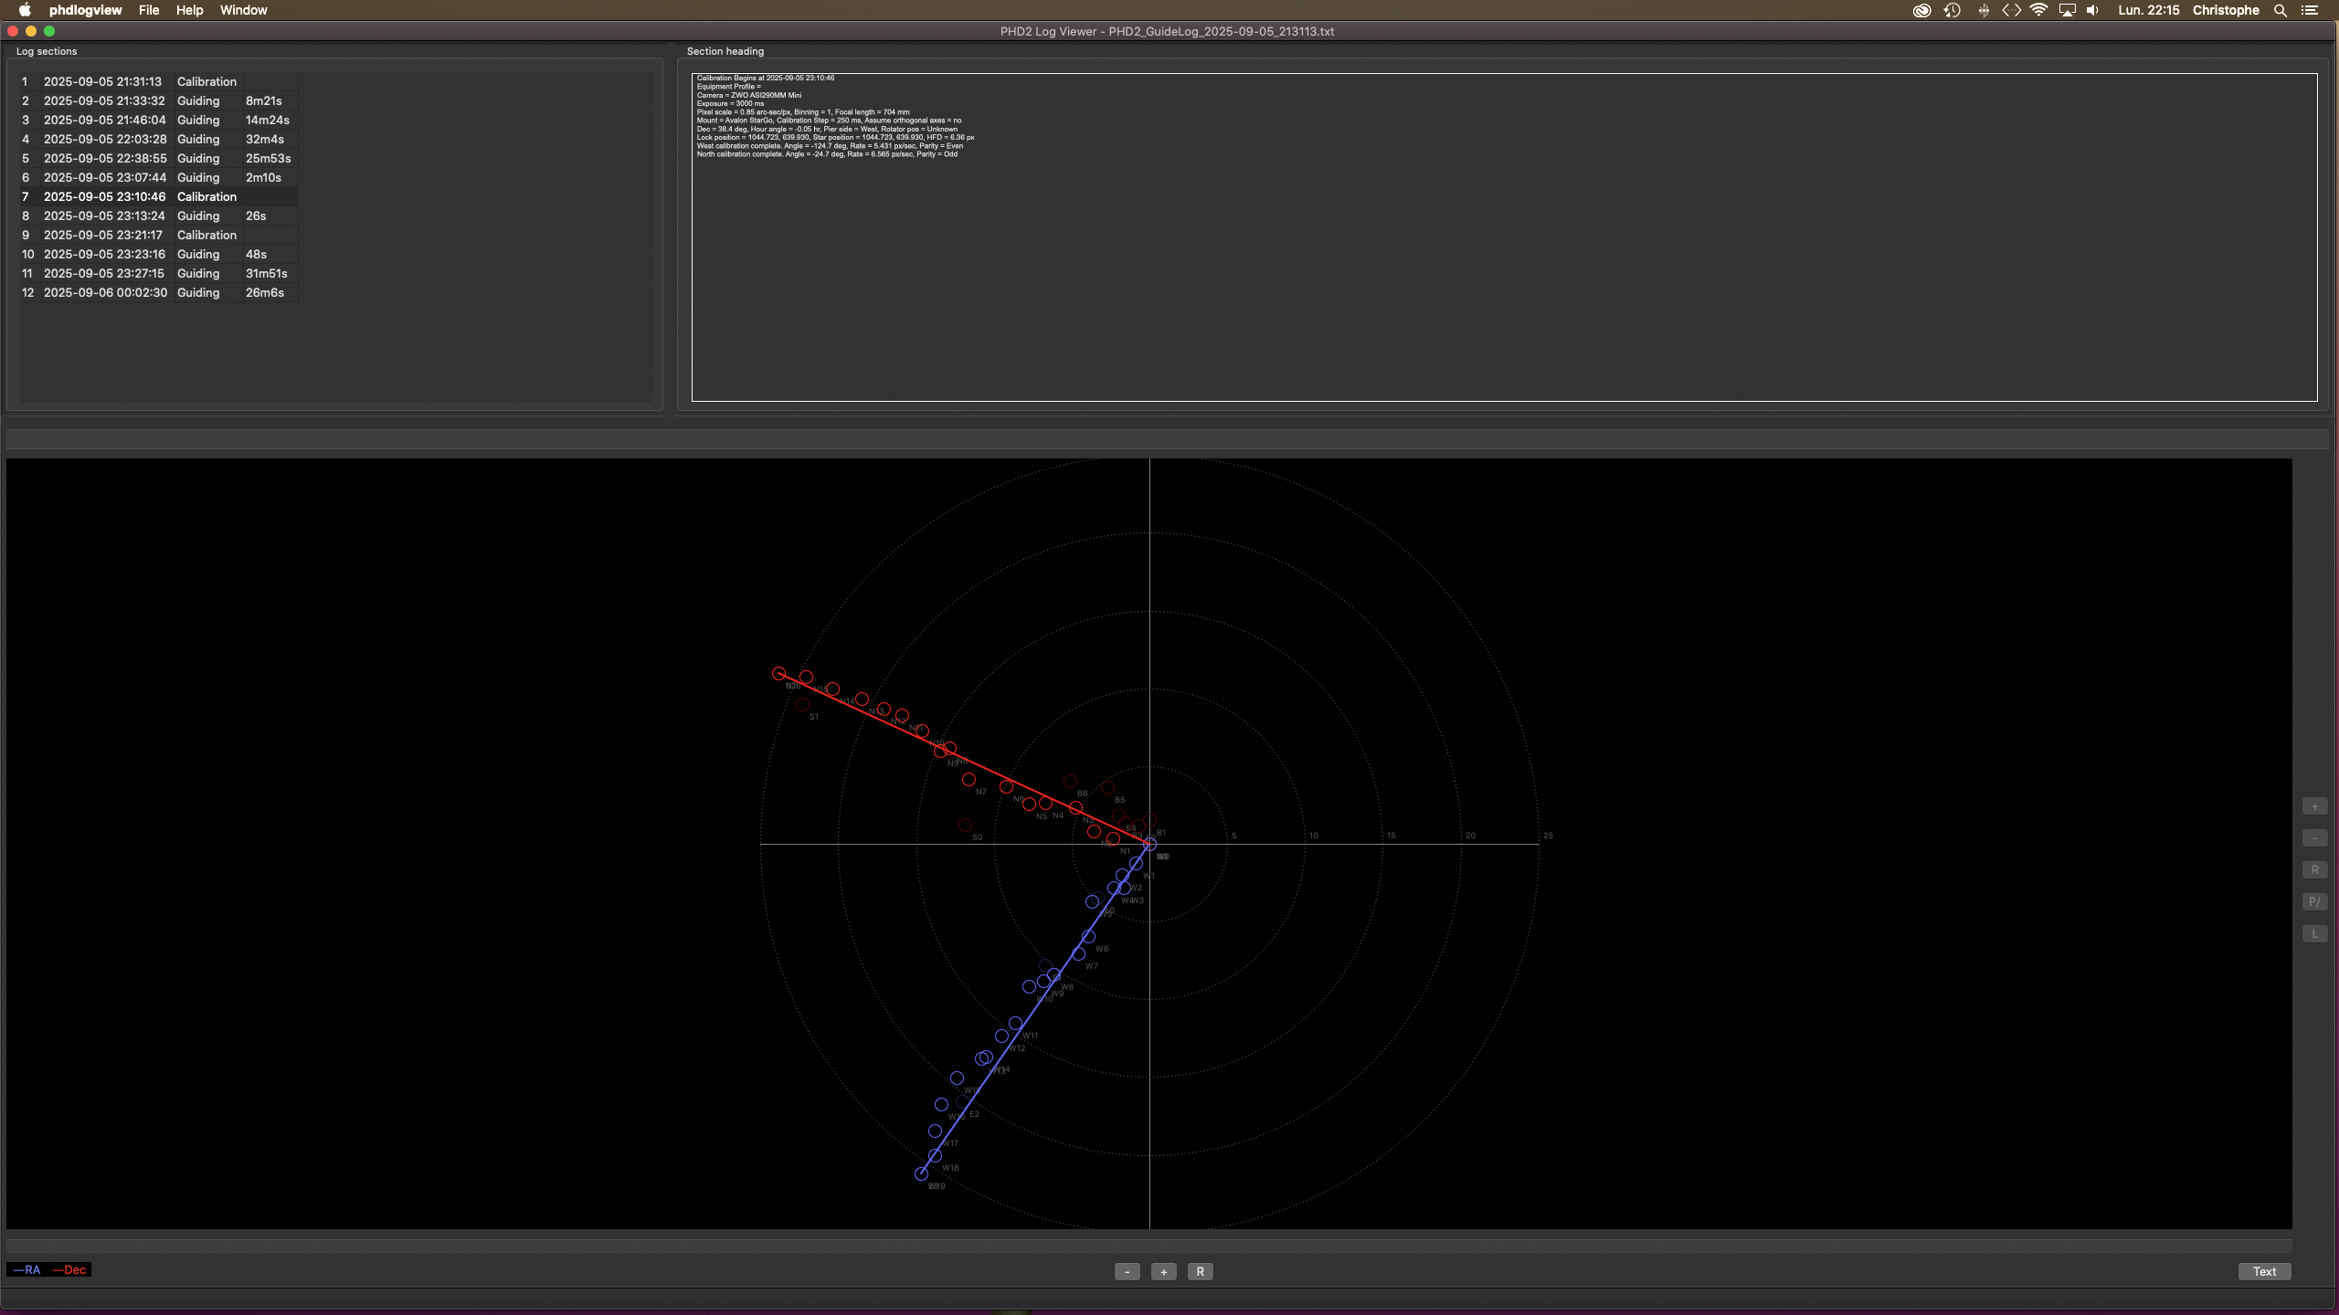The width and height of the screenshot is (2339, 1315).
Task: Open the Window menu
Action: [243, 10]
